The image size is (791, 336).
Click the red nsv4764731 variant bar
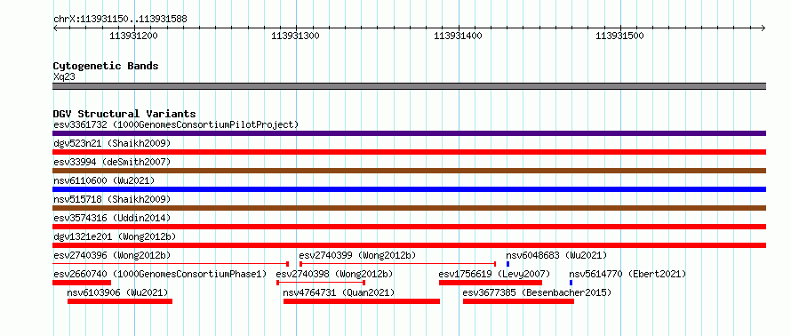tap(362, 301)
